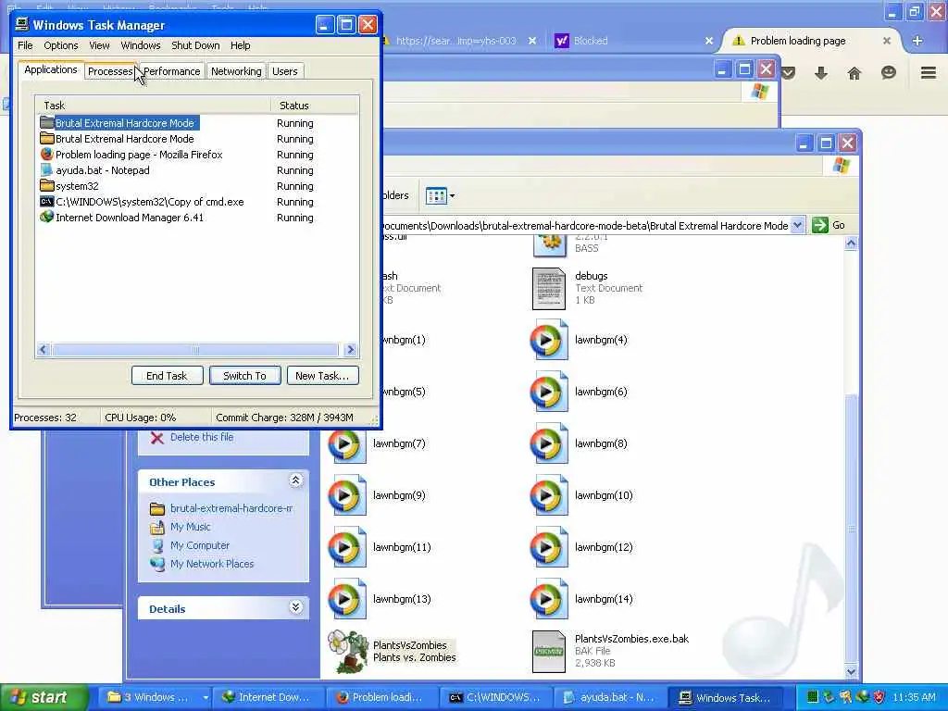
Task: Open new Firefox tab with plus icon
Action: click(917, 41)
